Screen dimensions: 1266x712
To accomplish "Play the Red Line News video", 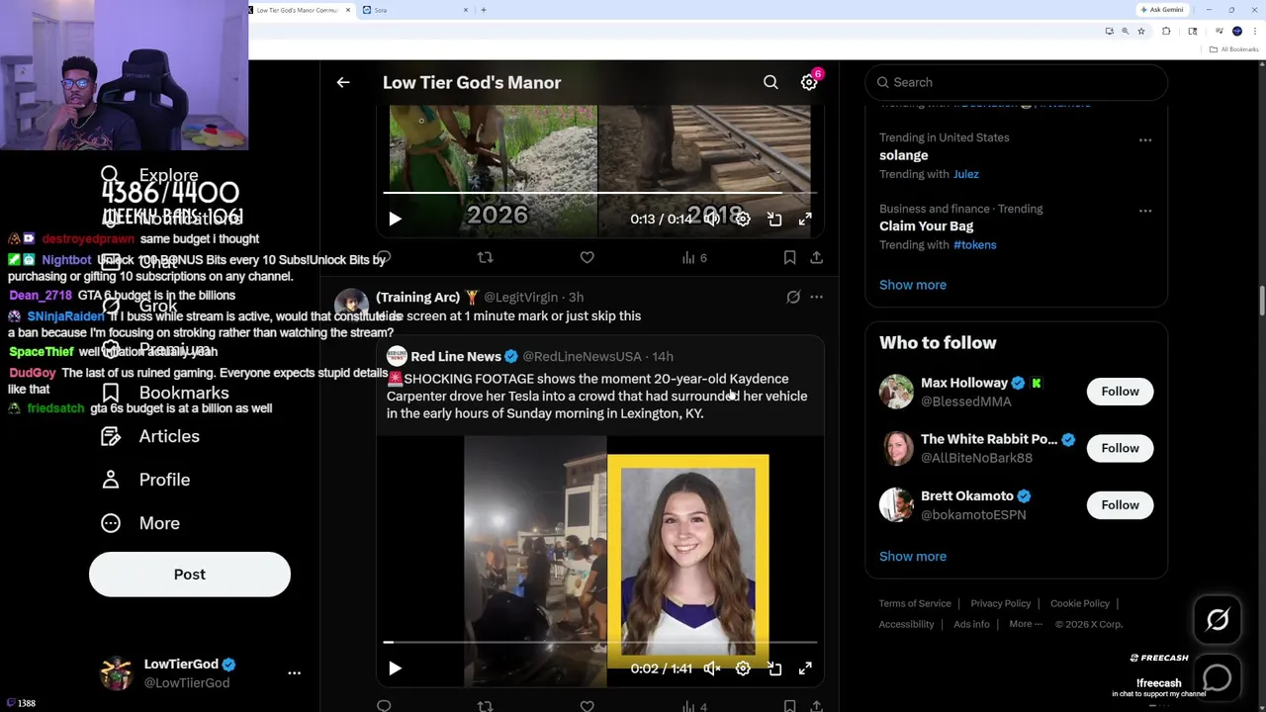I will click(395, 668).
